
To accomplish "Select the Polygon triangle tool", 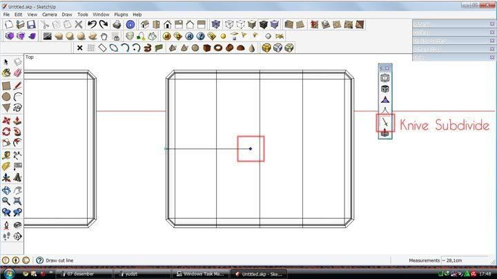I will point(6,108).
